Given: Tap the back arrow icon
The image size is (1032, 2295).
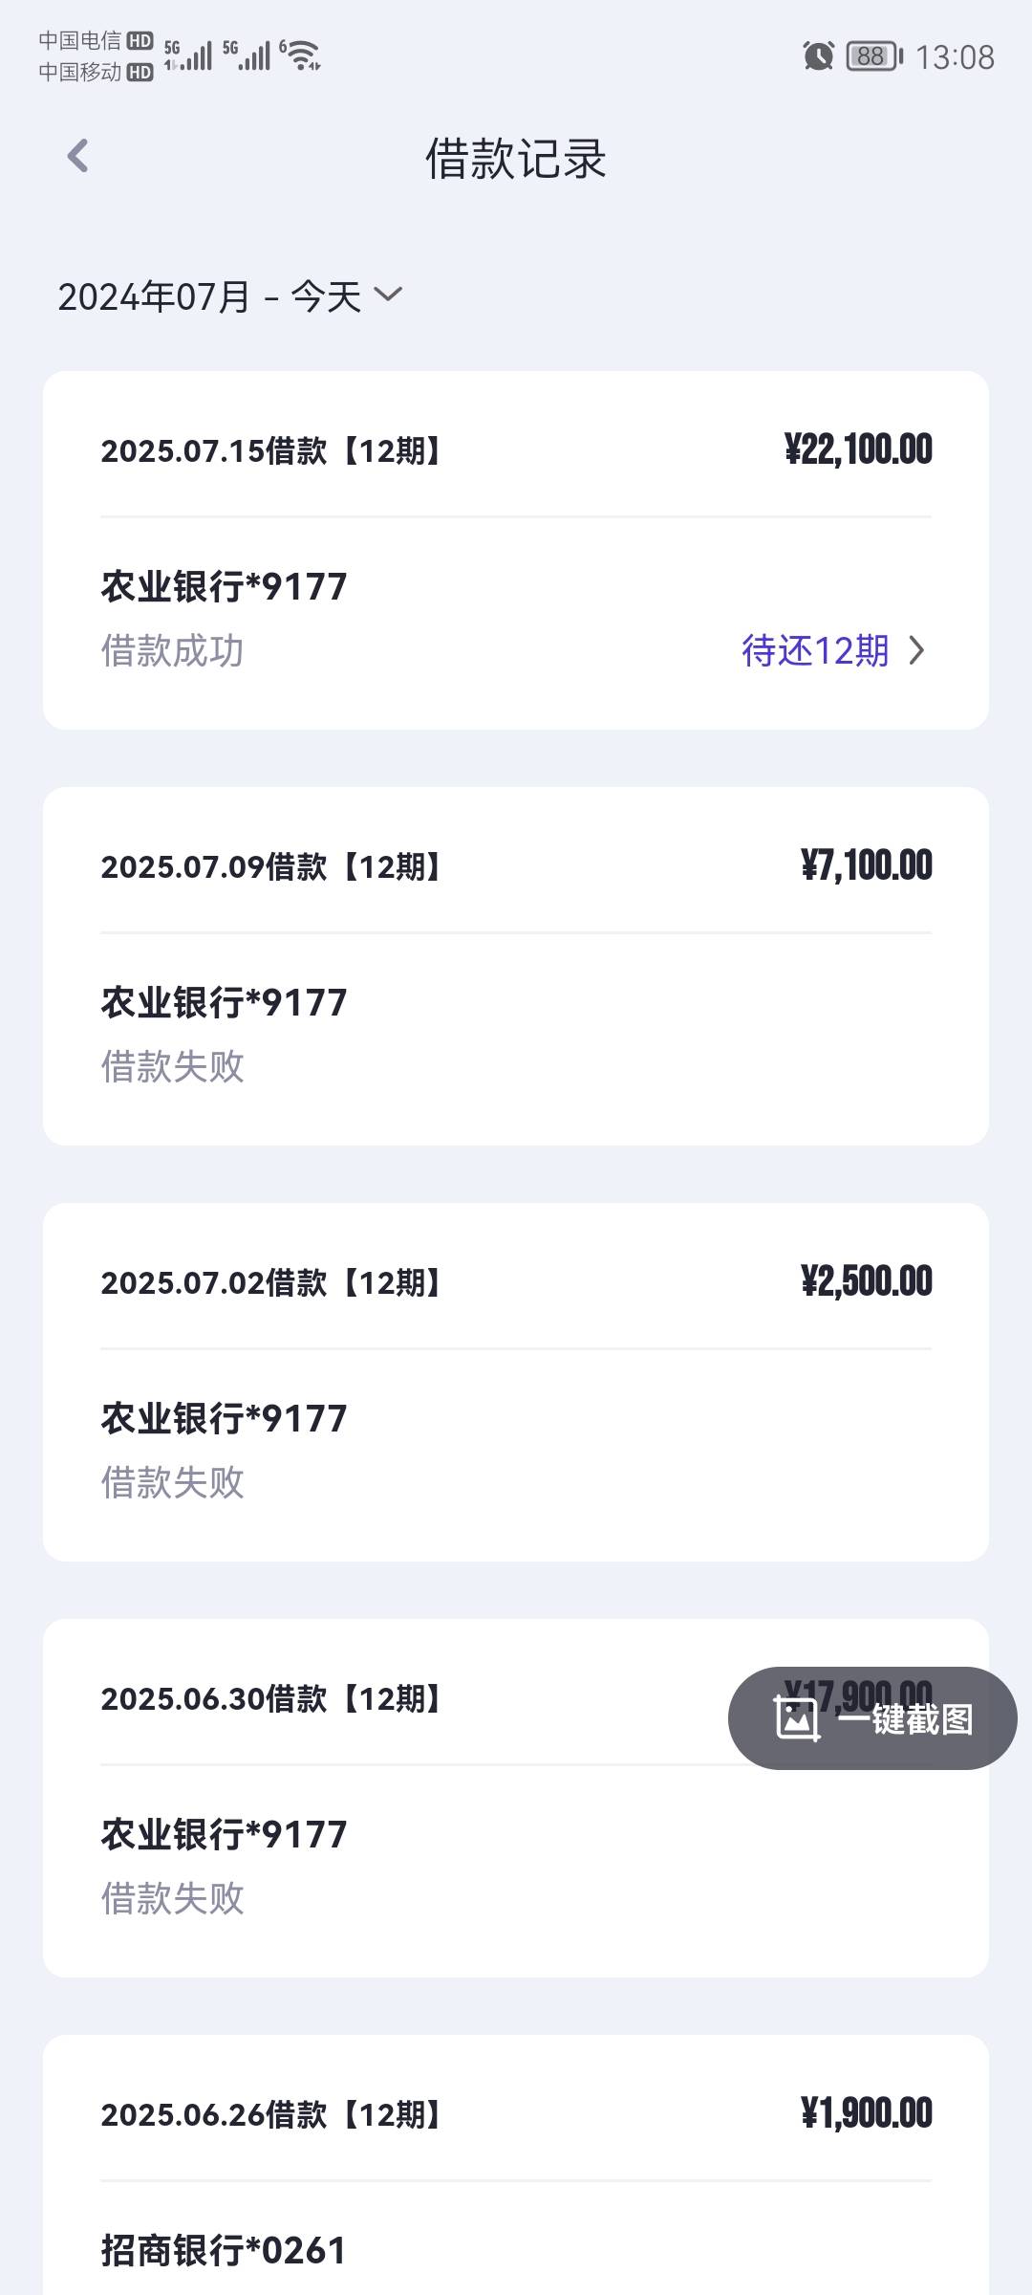Looking at the screenshot, I should (77, 156).
